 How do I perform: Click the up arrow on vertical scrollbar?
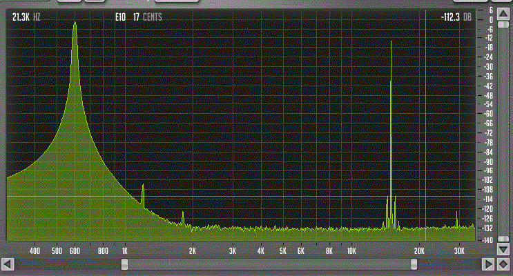coord(503,14)
